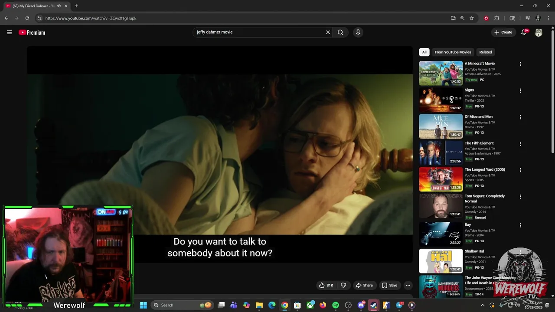Reload the page in Chrome
The width and height of the screenshot is (555, 312).
tap(27, 18)
